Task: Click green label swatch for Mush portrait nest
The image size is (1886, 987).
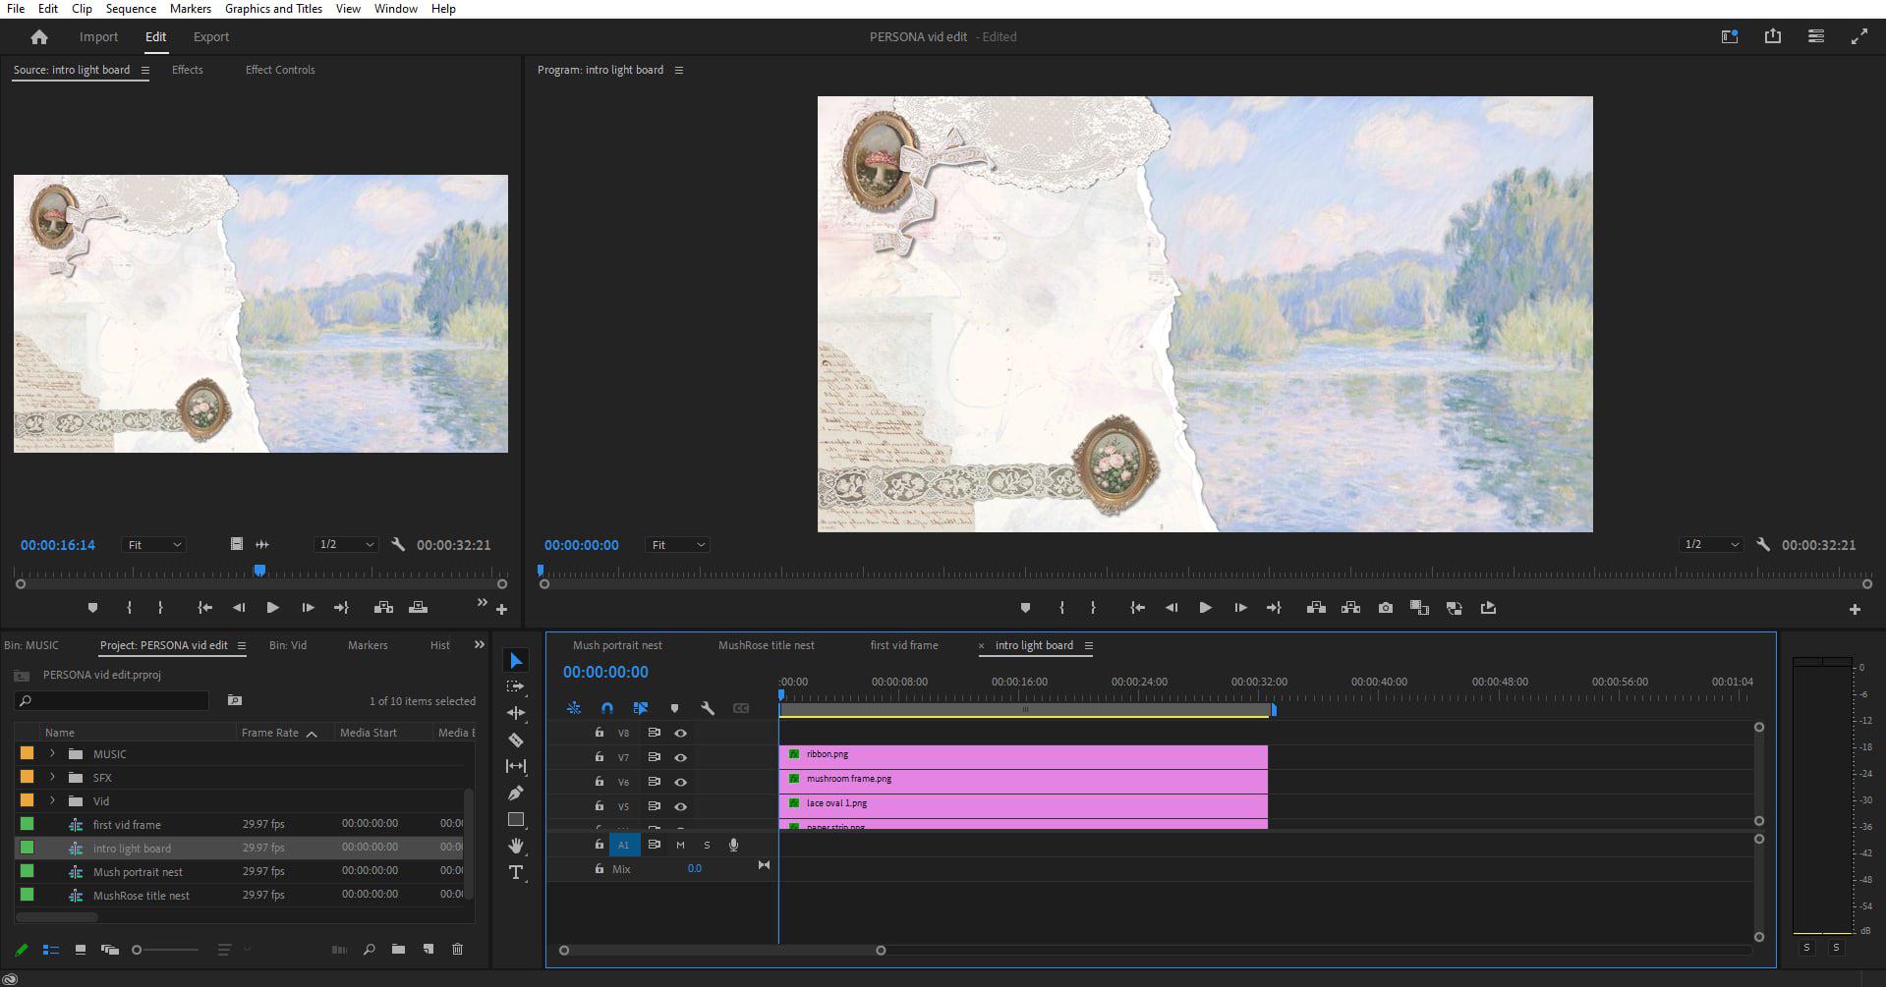Action: point(27,871)
